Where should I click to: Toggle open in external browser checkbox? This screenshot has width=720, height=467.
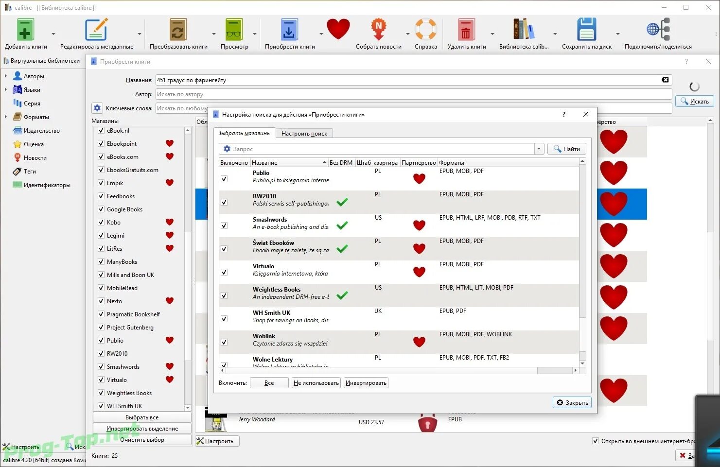tap(596, 441)
